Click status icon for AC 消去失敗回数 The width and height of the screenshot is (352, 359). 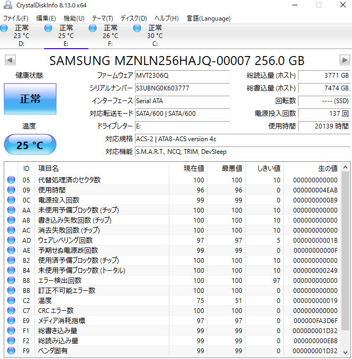coord(11,230)
